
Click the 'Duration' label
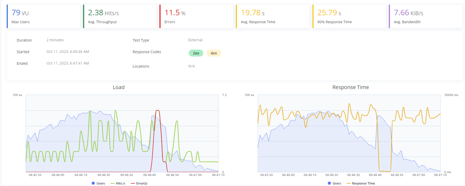click(x=24, y=40)
